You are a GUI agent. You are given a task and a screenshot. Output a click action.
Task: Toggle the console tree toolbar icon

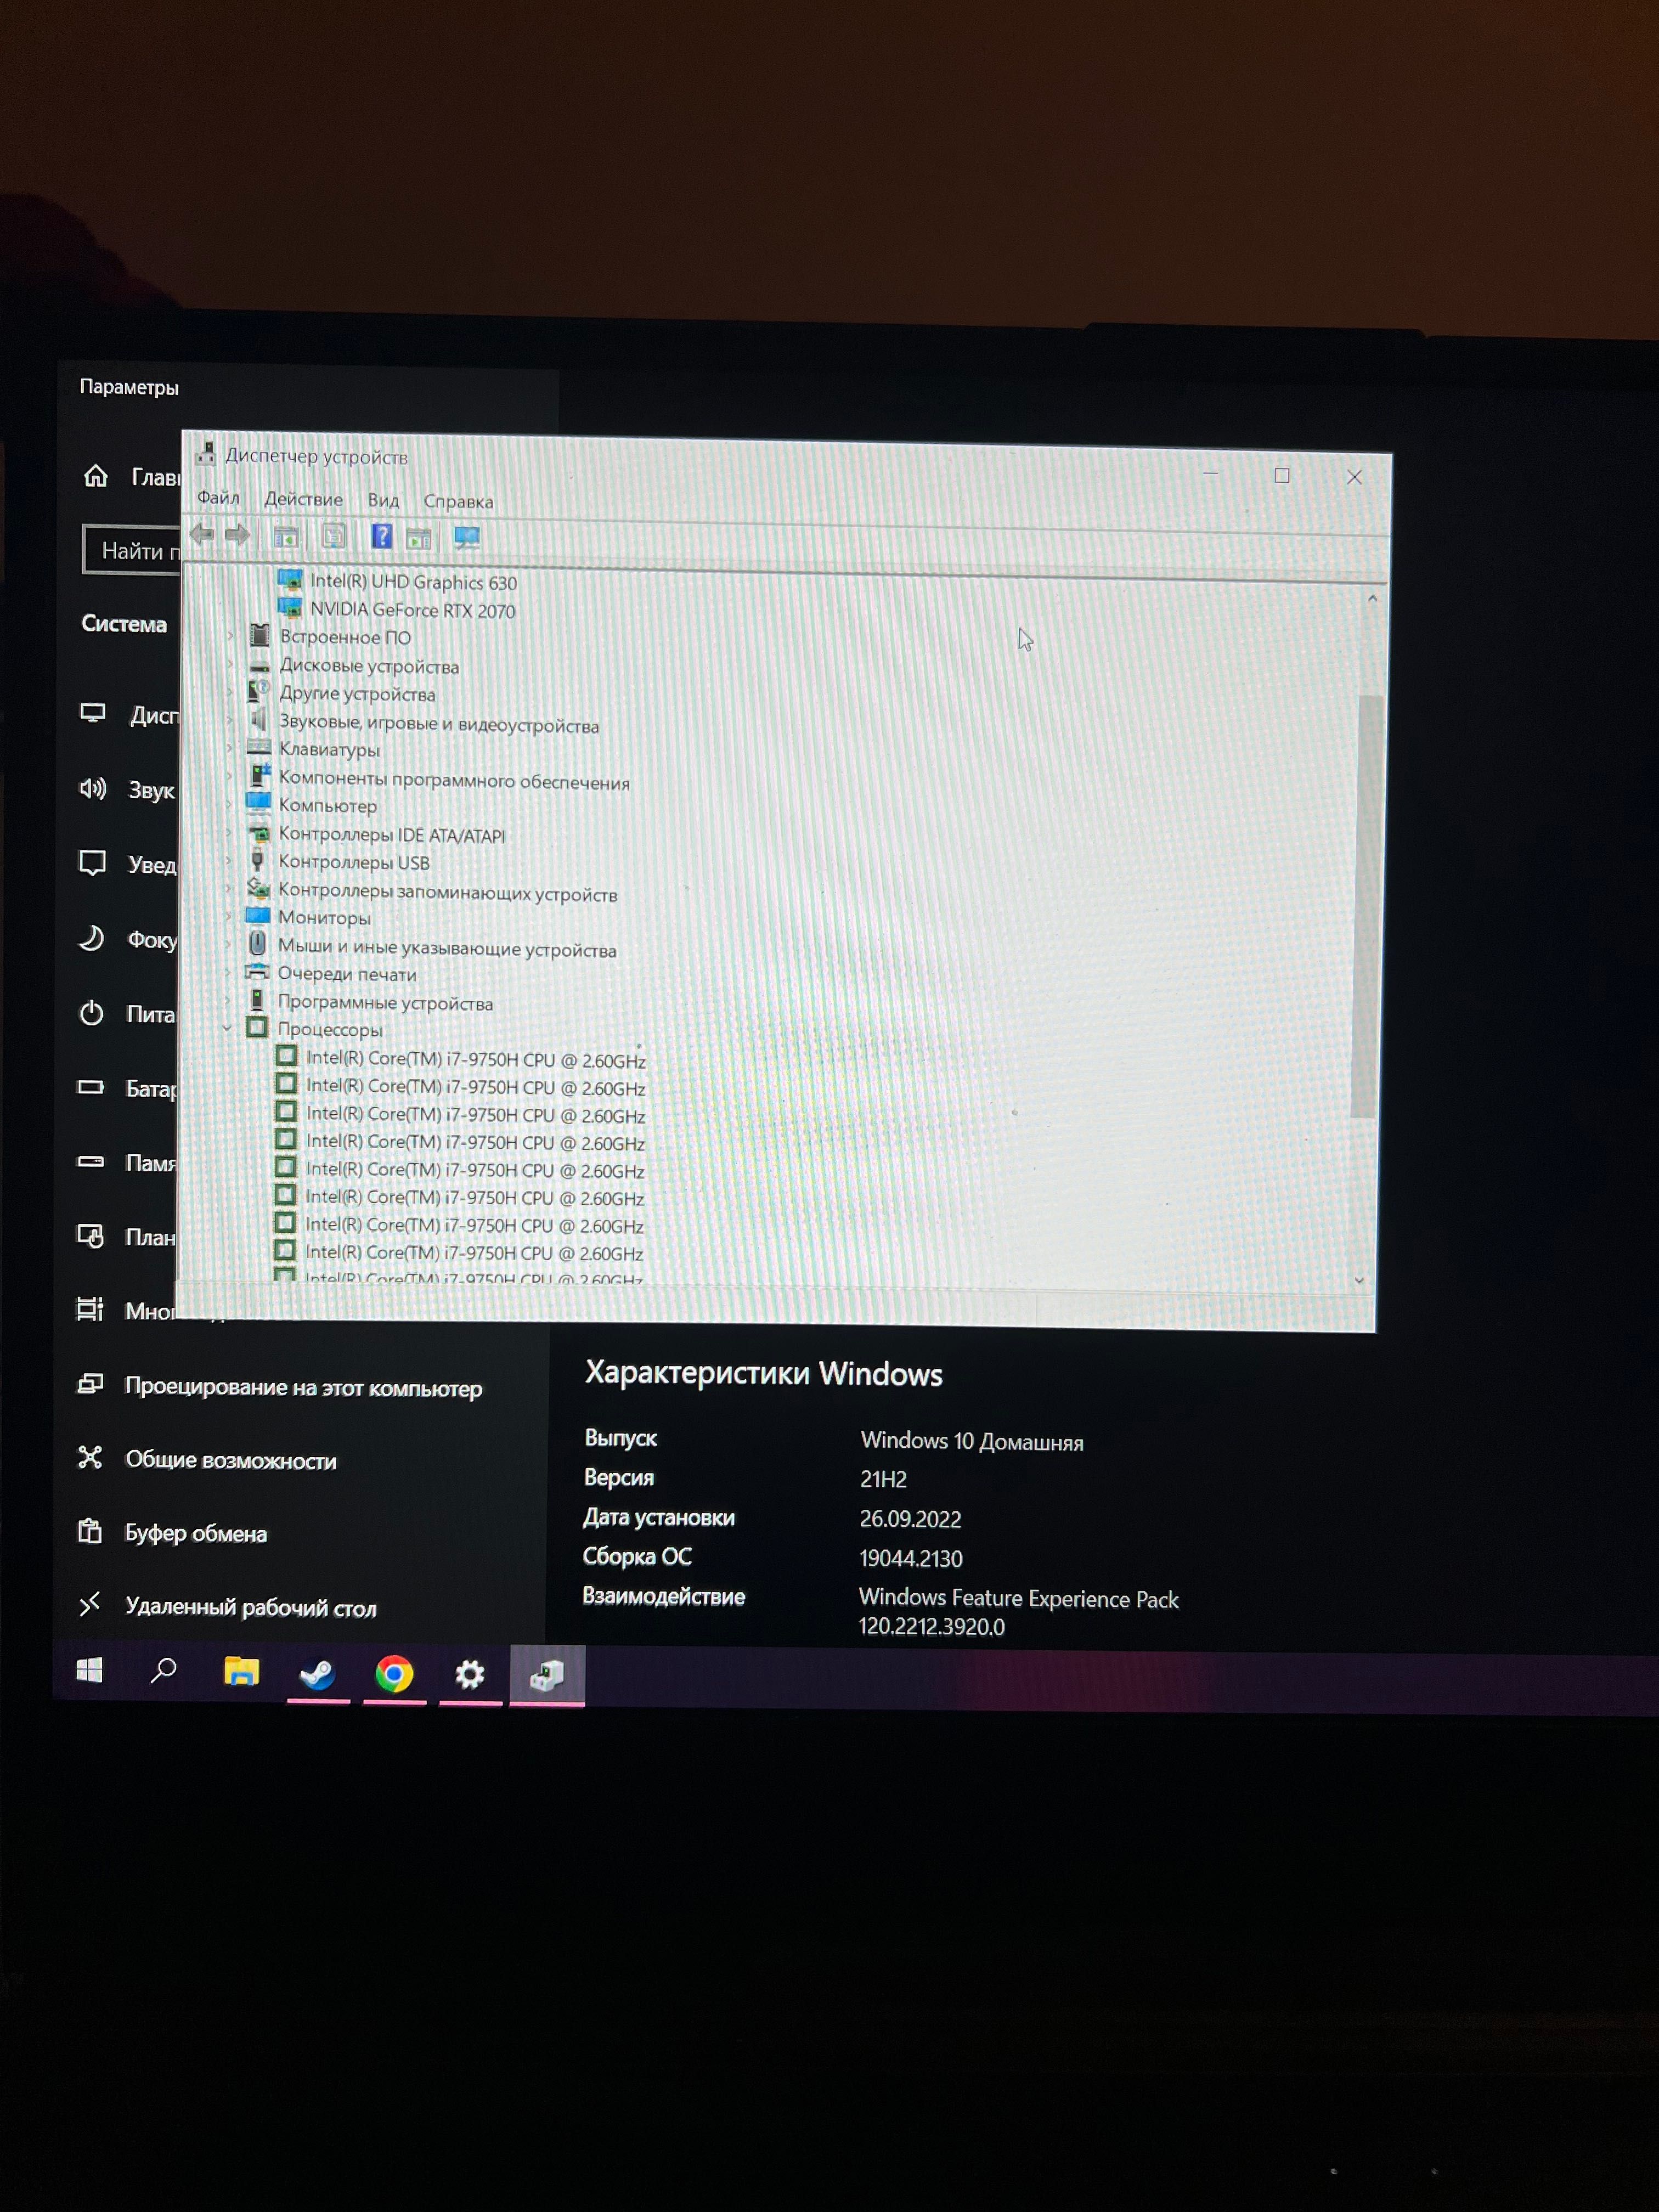point(286,537)
